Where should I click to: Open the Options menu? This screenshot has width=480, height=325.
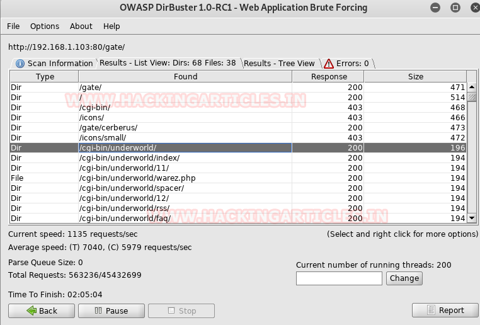45,26
